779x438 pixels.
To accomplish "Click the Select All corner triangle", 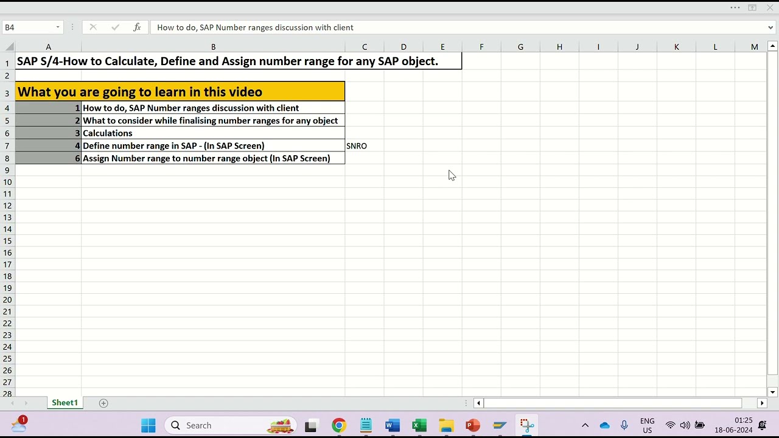I will [x=8, y=47].
